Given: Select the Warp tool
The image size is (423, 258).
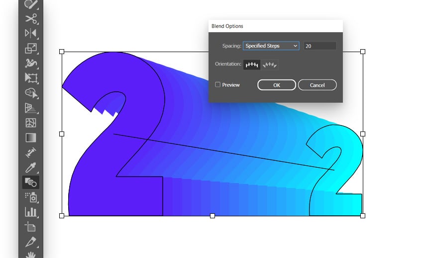Looking at the screenshot, I should [31, 63].
